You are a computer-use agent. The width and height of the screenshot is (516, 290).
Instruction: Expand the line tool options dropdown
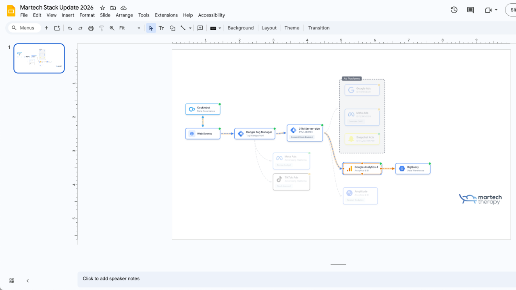point(190,28)
